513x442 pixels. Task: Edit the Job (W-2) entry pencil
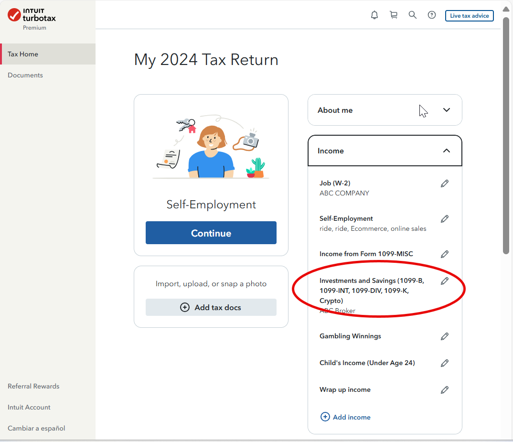445,183
